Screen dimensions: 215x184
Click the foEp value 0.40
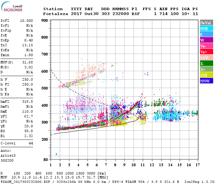[x=29, y=40]
